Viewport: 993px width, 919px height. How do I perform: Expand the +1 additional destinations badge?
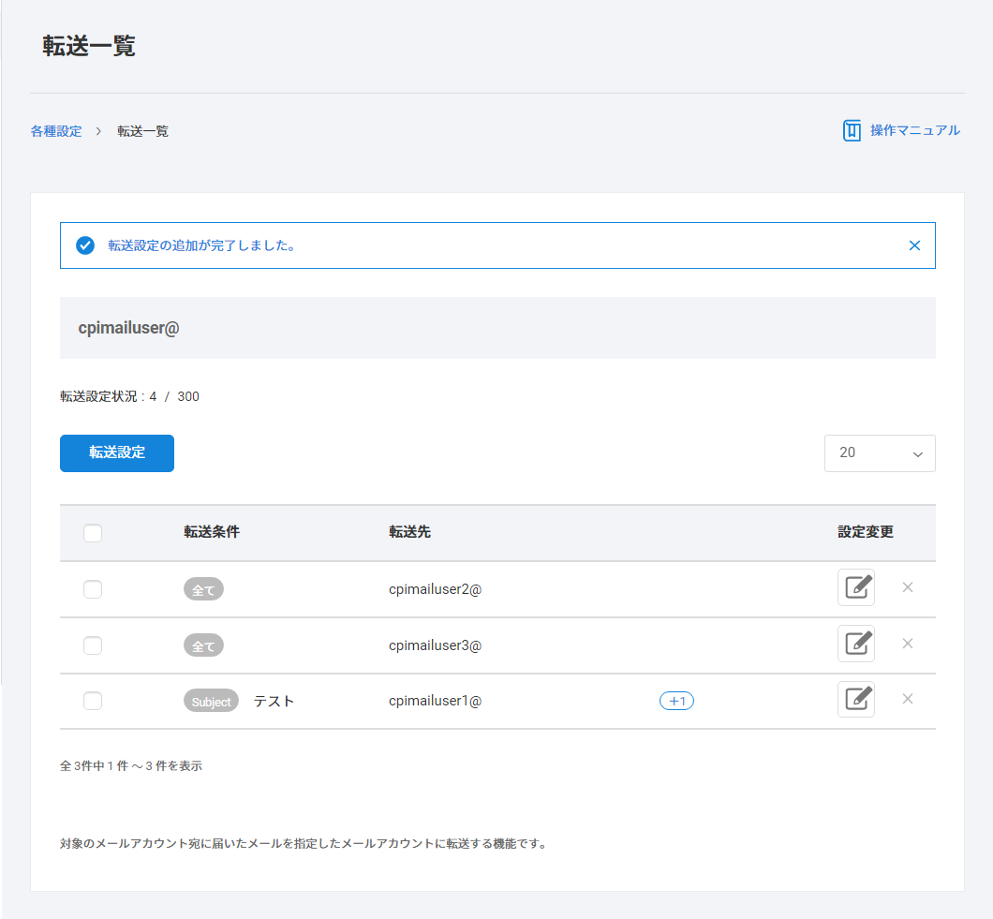click(676, 701)
